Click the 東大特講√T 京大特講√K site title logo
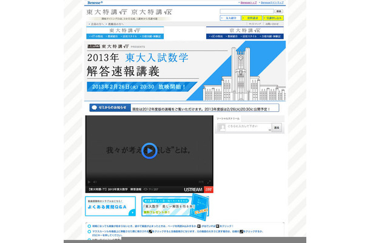 [129, 12]
